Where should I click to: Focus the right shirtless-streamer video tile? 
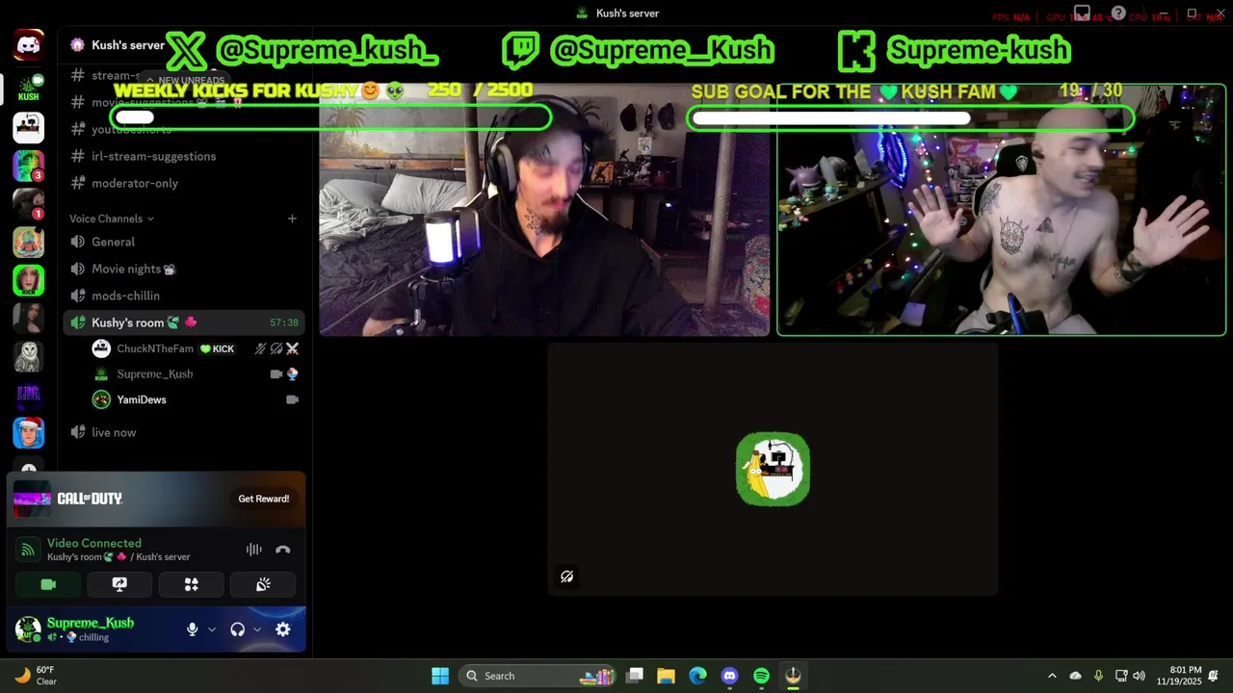point(1001,210)
